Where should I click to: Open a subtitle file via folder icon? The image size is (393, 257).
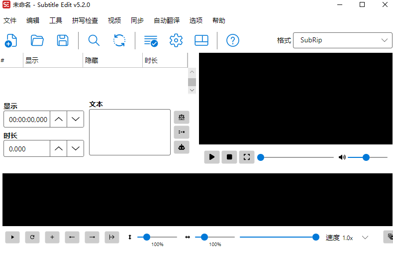click(x=37, y=40)
